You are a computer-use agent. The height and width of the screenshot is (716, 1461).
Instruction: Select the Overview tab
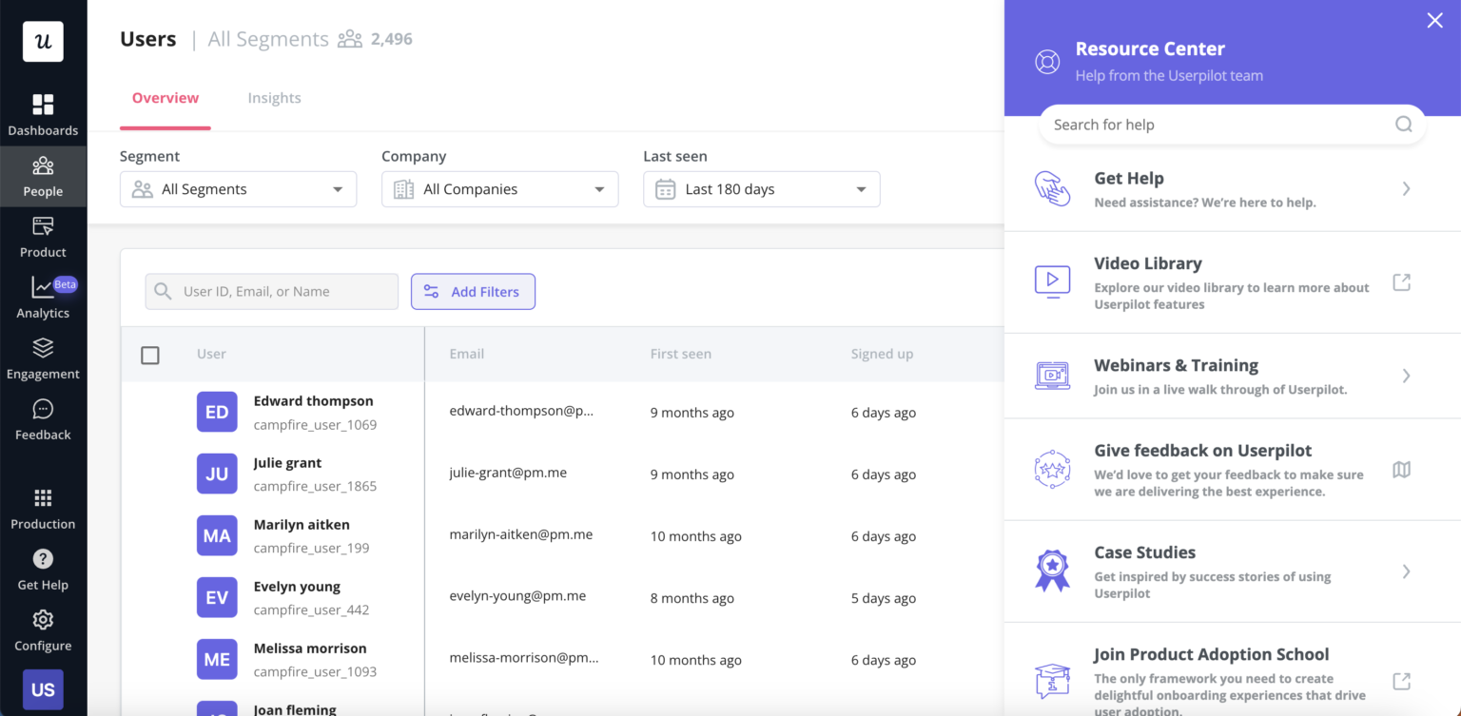click(165, 97)
